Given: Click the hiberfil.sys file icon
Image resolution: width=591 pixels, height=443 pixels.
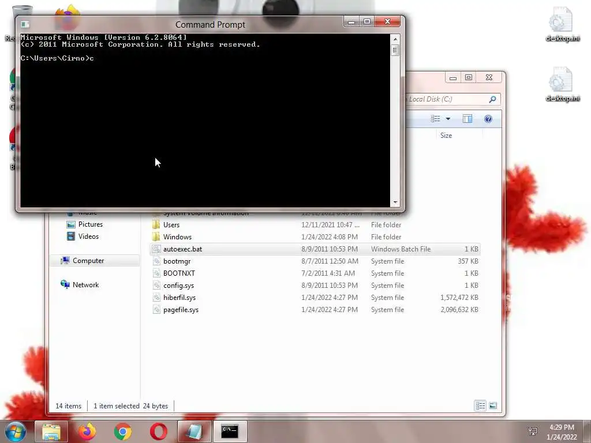Looking at the screenshot, I should click(156, 297).
